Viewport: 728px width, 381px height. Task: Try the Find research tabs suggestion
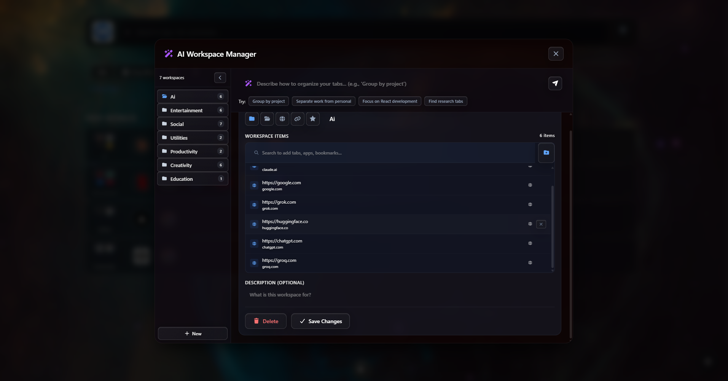click(446, 101)
